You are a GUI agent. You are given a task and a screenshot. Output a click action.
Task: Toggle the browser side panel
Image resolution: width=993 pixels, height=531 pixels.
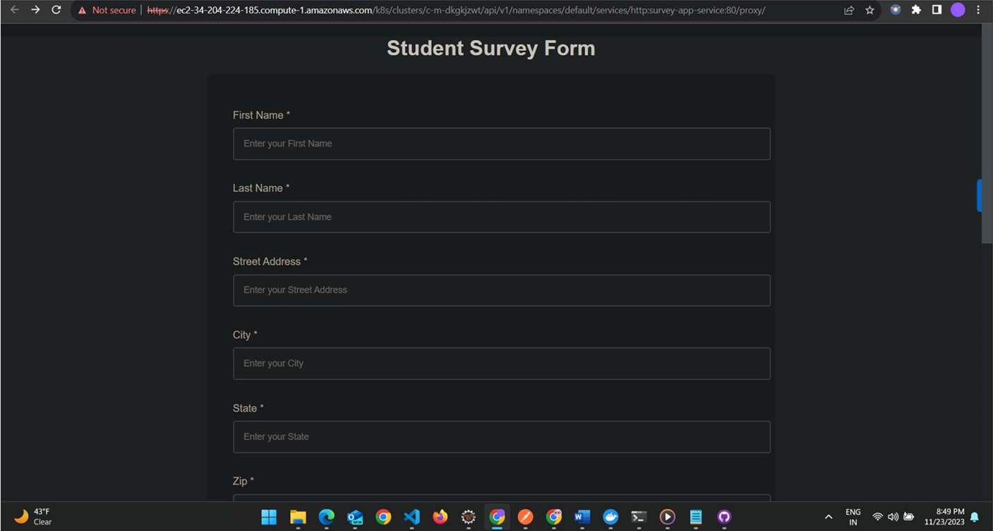click(937, 10)
